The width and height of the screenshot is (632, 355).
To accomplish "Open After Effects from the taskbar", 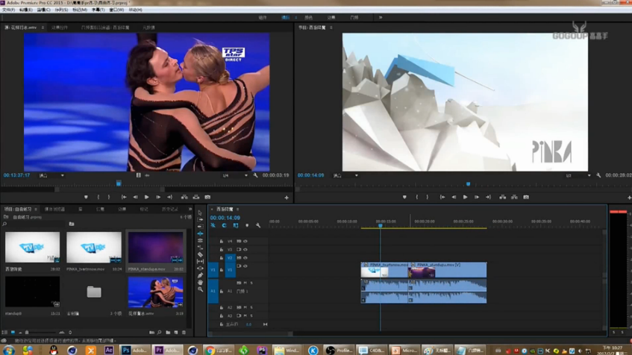I will coord(109,351).
